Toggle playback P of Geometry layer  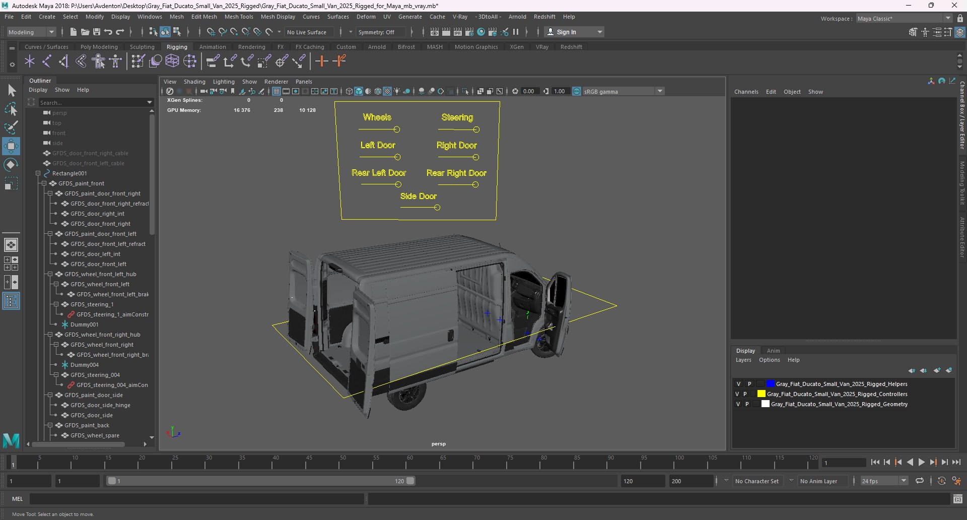coord(747,404)
